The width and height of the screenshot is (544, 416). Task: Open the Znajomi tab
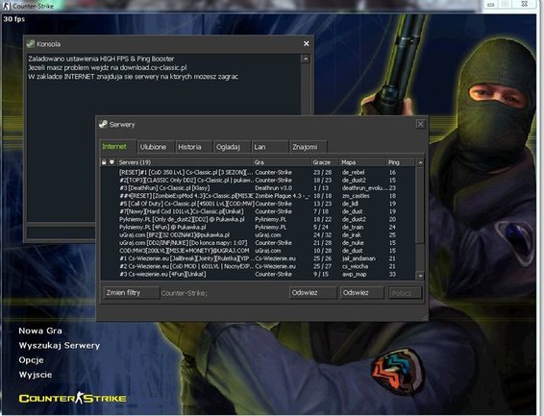pos(309,147)
